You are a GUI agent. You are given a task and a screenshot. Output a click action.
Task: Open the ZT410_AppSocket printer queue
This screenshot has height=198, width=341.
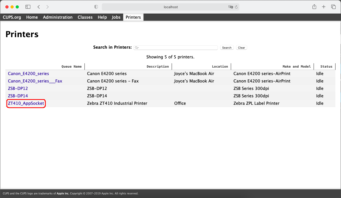coord(26,103)
